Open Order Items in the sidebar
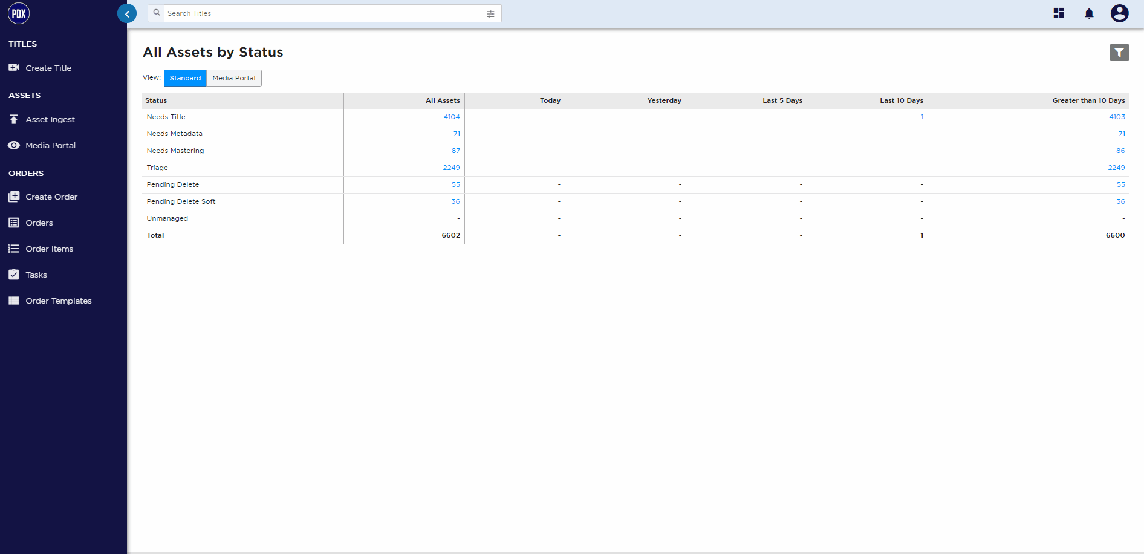1144x554 pixels. pos(50,249)
